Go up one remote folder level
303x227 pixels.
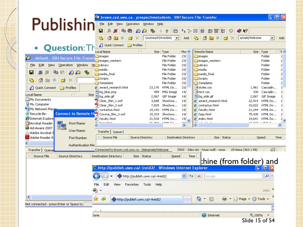[x=211, y=38]
